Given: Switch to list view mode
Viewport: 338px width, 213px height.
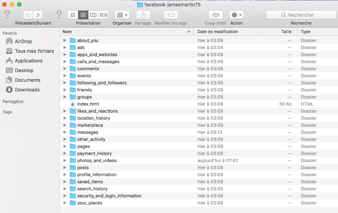Looking at the screenshot, I should 83,15.
